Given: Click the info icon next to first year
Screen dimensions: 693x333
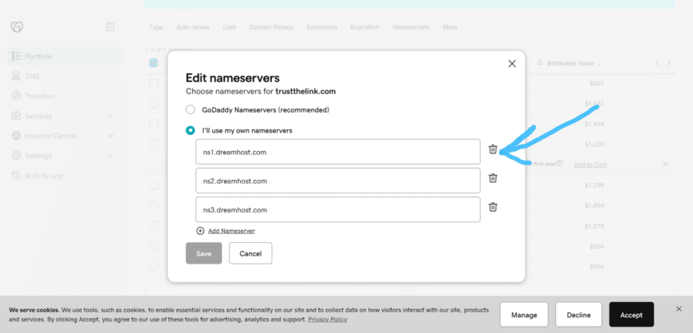Looking at the screenshot, I should point(560,163).
